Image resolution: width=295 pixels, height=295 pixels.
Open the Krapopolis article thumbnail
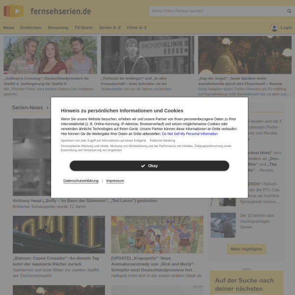tap(157, 235)
